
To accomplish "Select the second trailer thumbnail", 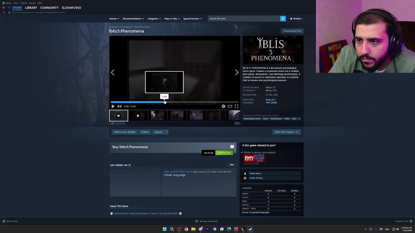I will tap(138, 116).
